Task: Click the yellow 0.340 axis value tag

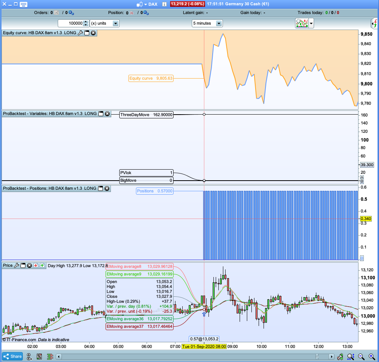Action: (366, 219)
